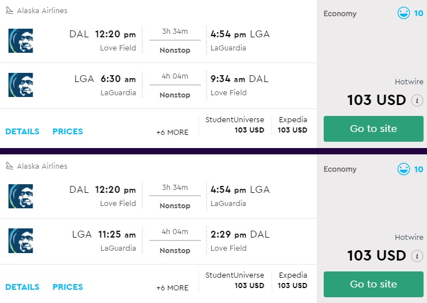Select StudentUniverse 103 USD offer in first result
This screenshot has height=303, width=427.
[x=235, y=125]
